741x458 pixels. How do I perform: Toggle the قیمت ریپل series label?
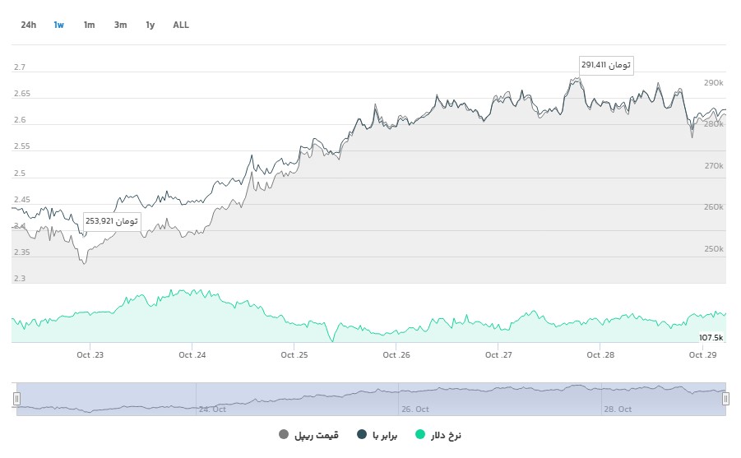tap(316, 435)
